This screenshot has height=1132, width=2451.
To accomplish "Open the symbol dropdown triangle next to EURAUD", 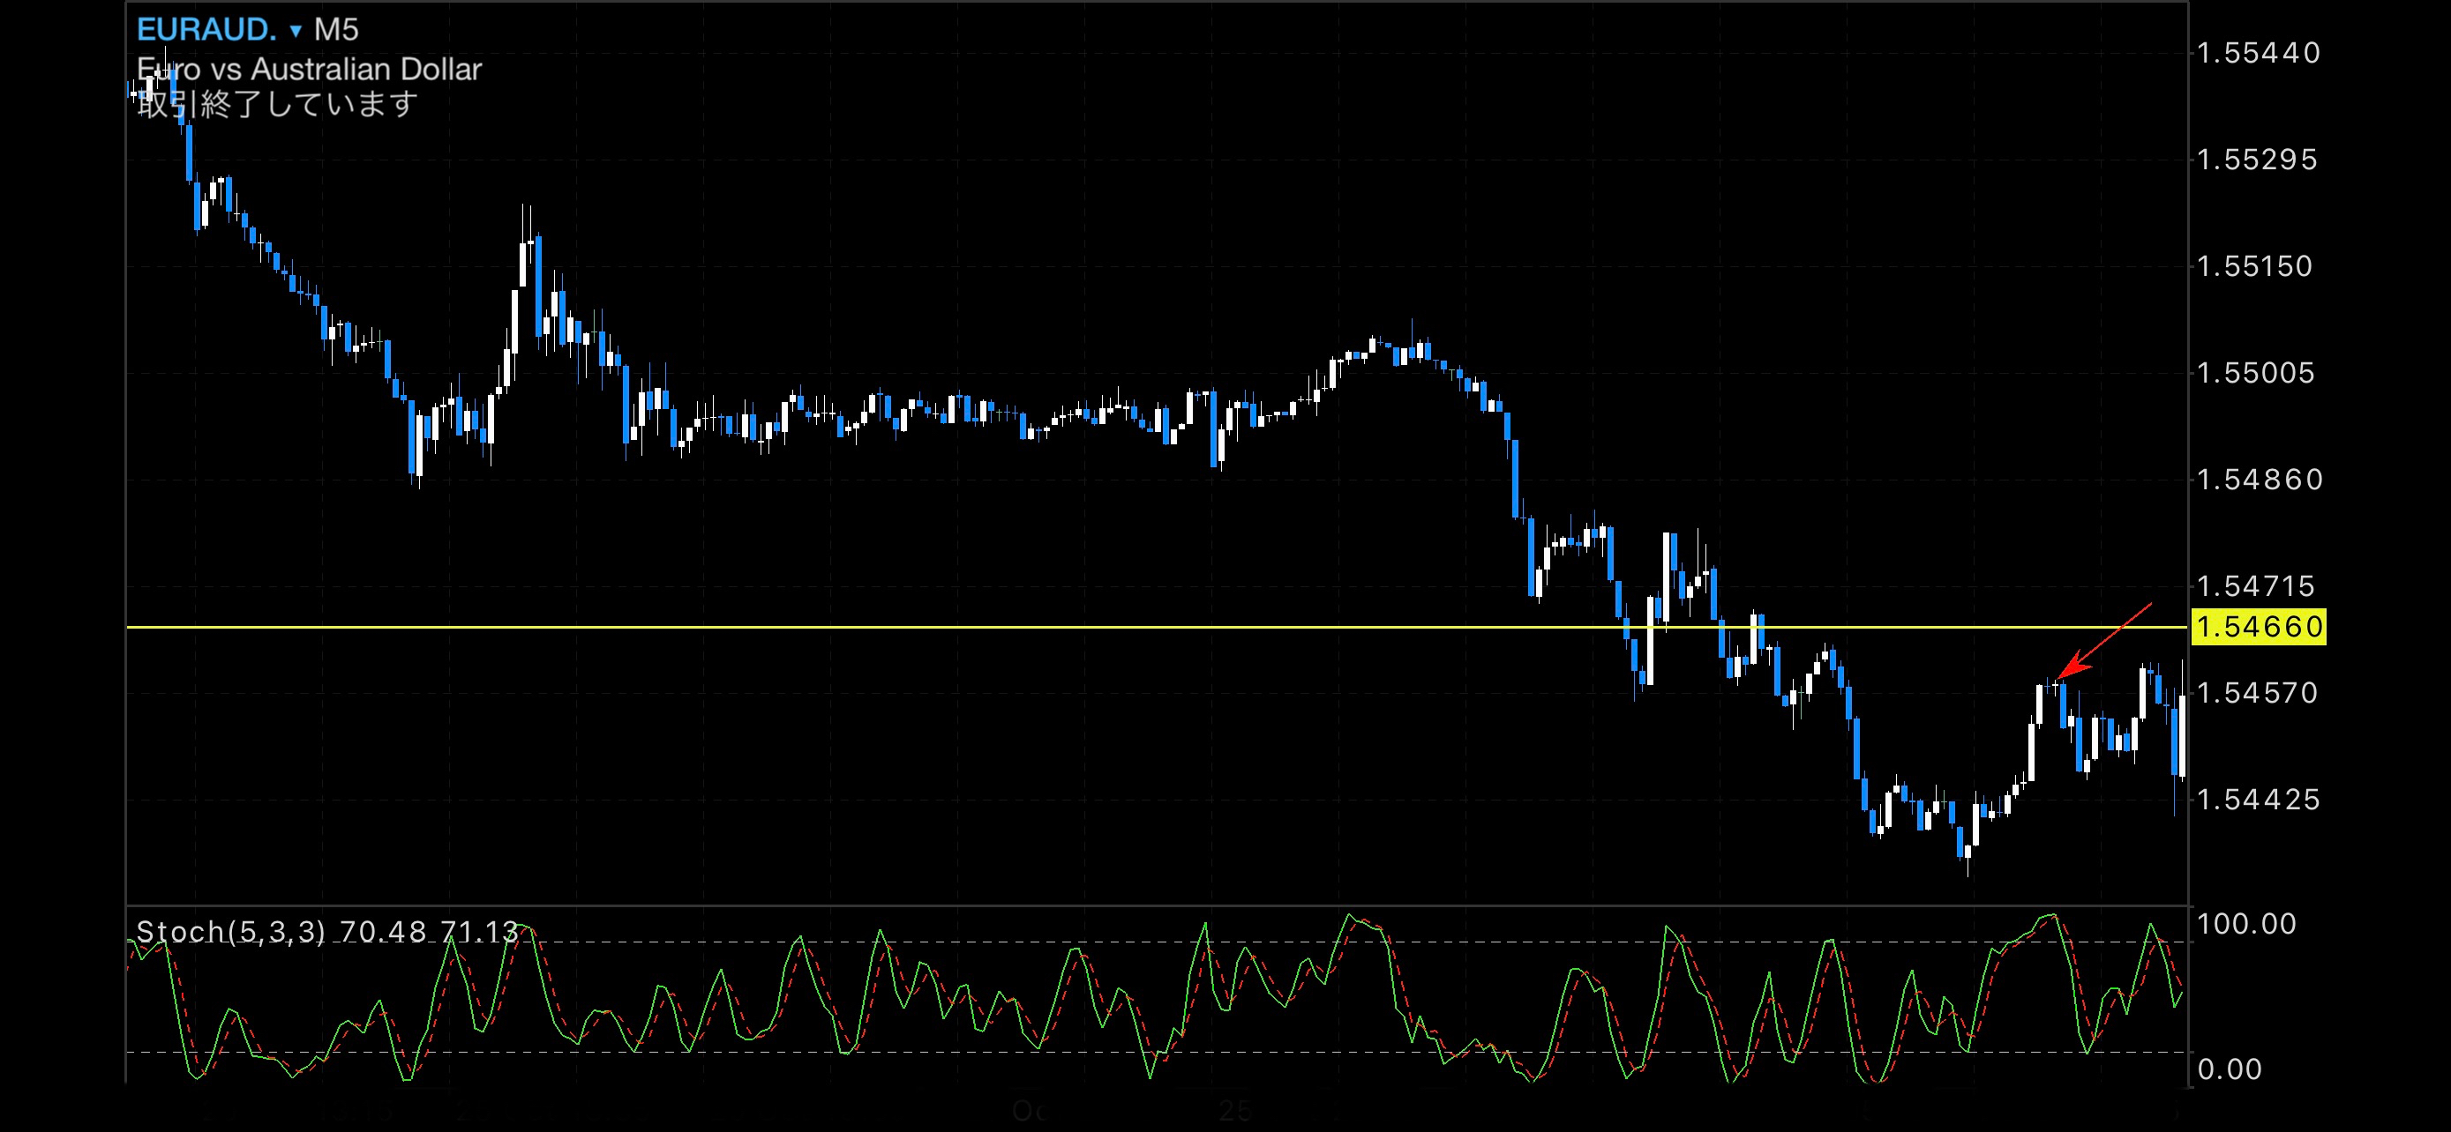I will click(295, 32).
